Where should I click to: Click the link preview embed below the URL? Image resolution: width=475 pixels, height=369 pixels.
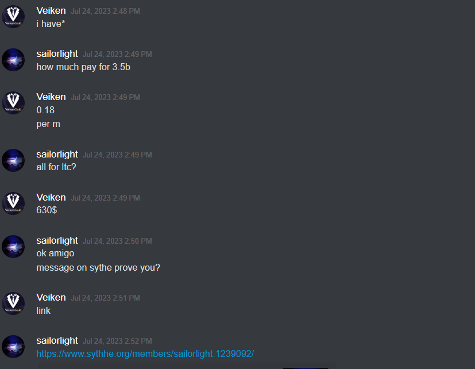(x=187, y=366)
